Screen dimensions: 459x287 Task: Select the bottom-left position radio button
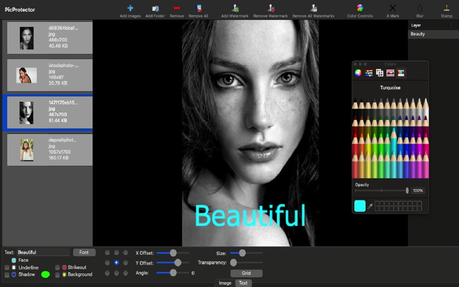click(x=107, y=273)
